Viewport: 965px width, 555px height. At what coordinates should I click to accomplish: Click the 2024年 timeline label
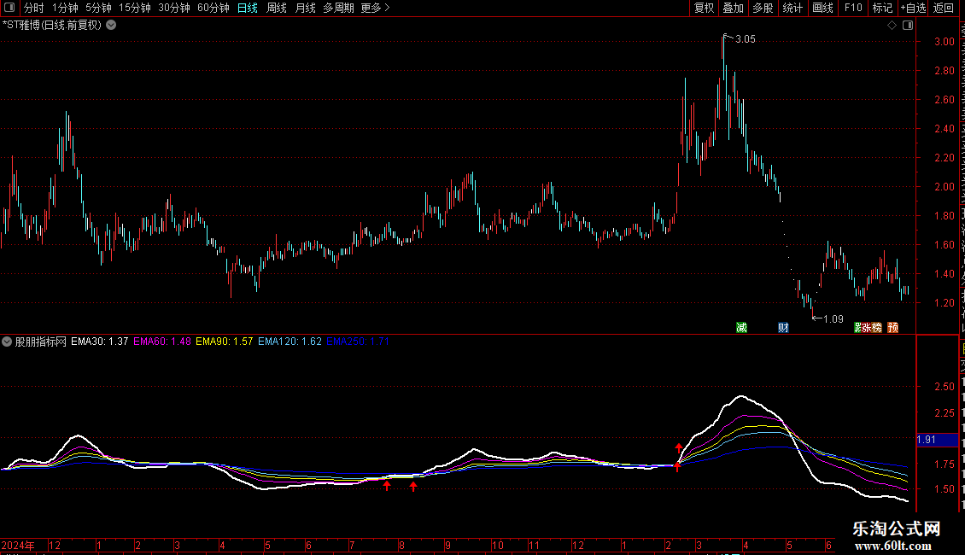tap(18, 545)
